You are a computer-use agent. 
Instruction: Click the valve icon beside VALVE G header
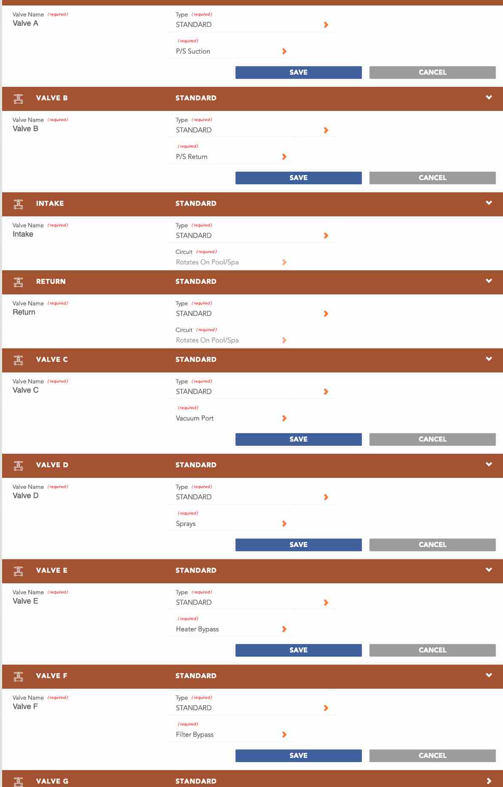pyautogui.click(x=19, y=782)
